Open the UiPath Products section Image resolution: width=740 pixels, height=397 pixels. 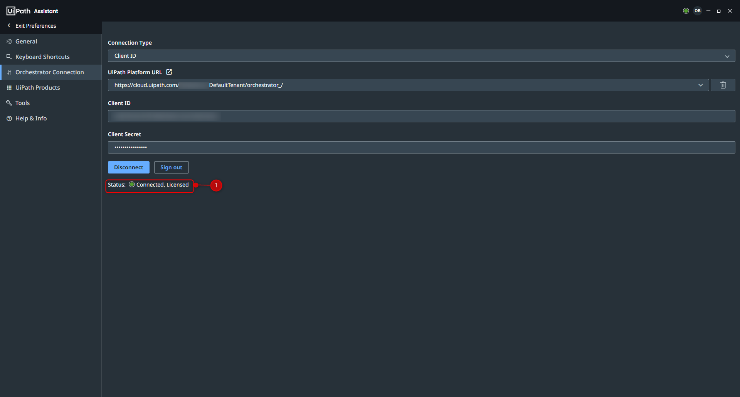point(51,88)
